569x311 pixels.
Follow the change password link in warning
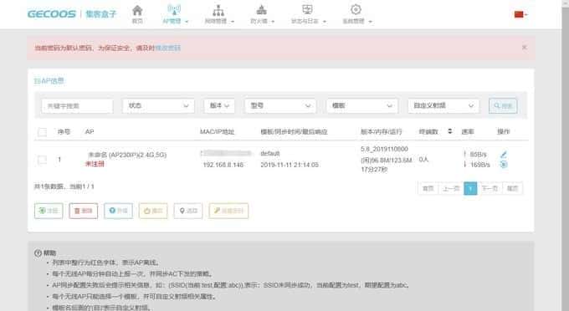click(167, 48)
